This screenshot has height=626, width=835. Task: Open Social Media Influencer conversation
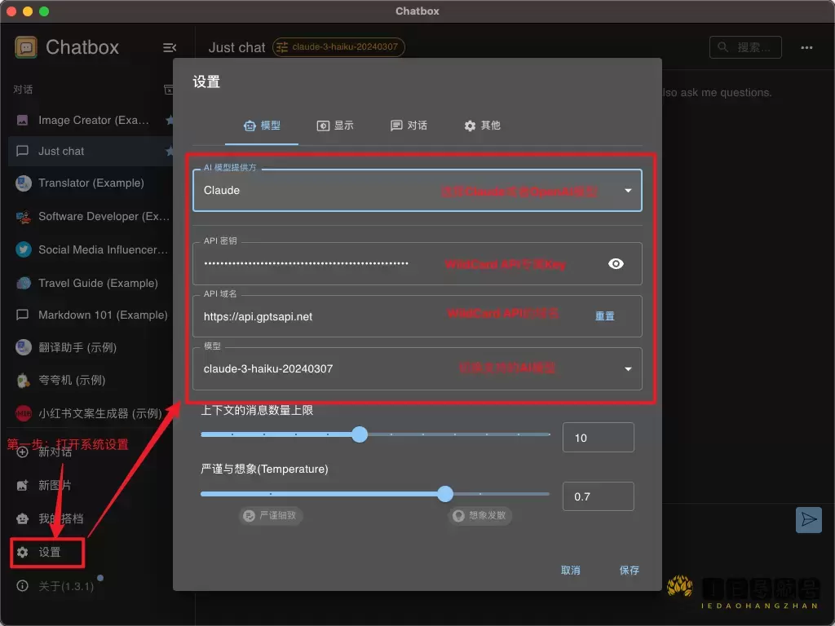click(x=91, y=249)
